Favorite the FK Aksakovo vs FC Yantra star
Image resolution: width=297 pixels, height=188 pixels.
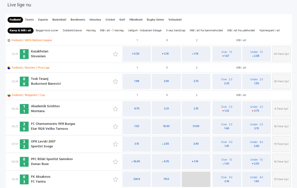(x=115, y=179)
